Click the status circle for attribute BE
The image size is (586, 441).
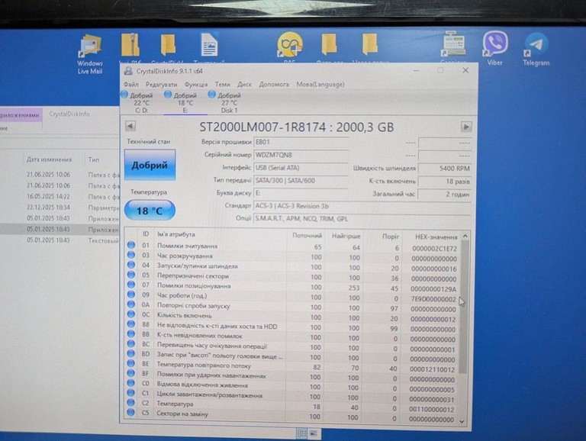(x=130, y=363)
